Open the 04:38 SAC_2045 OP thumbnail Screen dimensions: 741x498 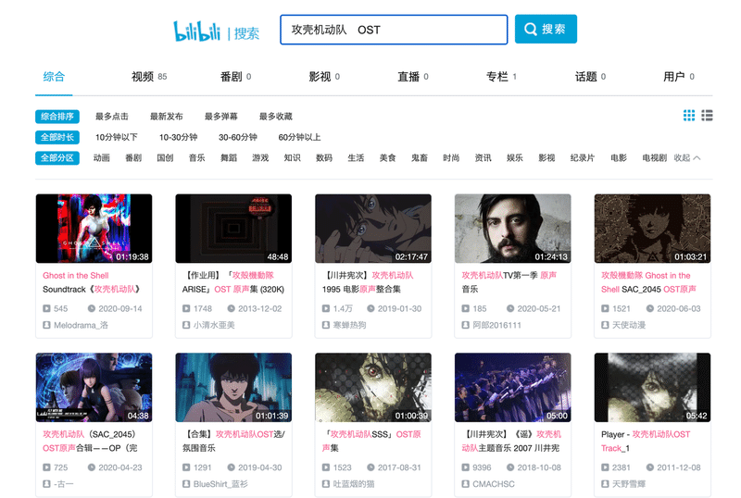click(94, 388)
